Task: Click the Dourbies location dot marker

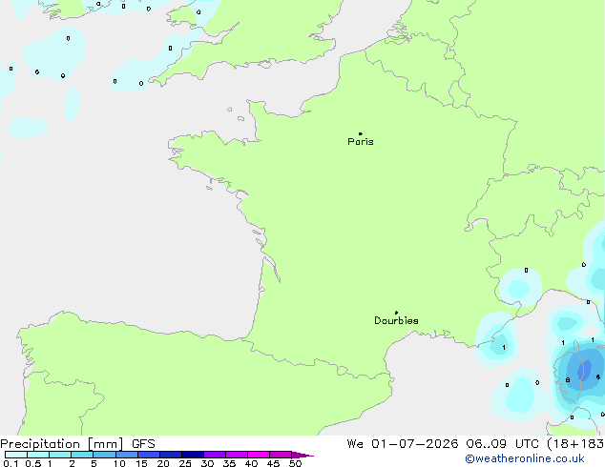Action: pos(396,313)
